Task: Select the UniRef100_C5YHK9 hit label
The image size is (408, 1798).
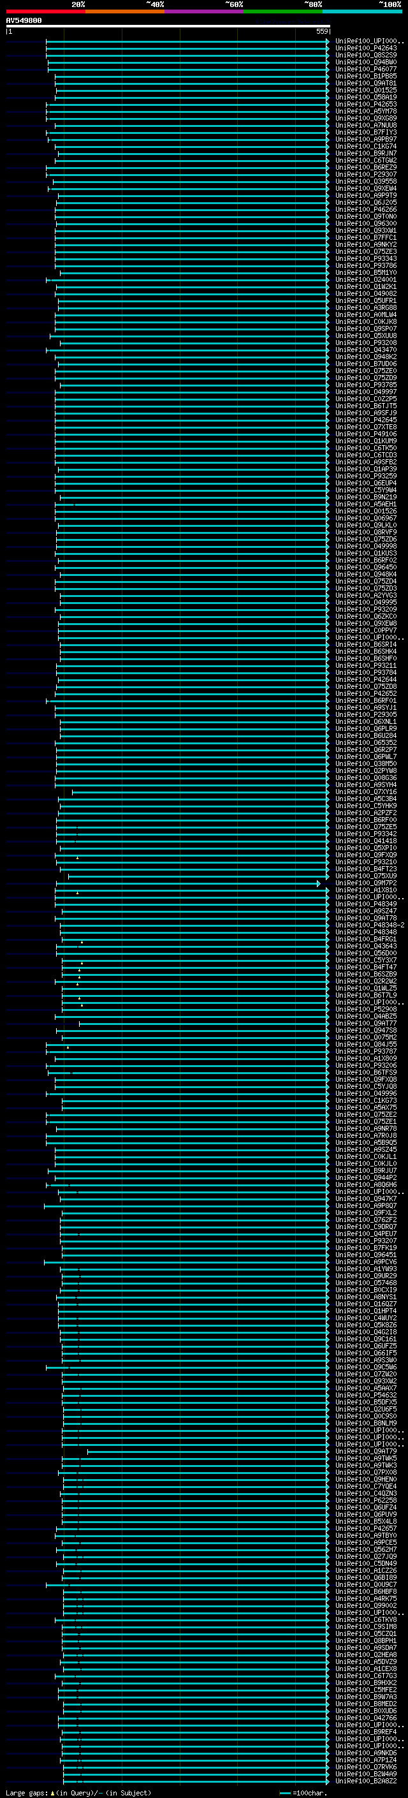Action: tap(366, 806)
